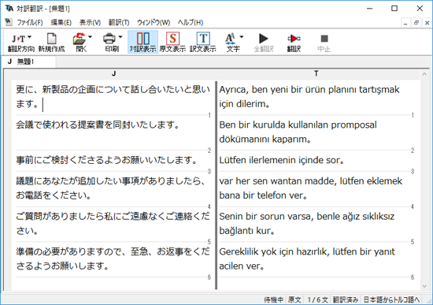The width and height of the screenshot is (433, 305).
Task: Click source sentence 議題にあなたが追加したい事項
Action: tap(111, 188)
